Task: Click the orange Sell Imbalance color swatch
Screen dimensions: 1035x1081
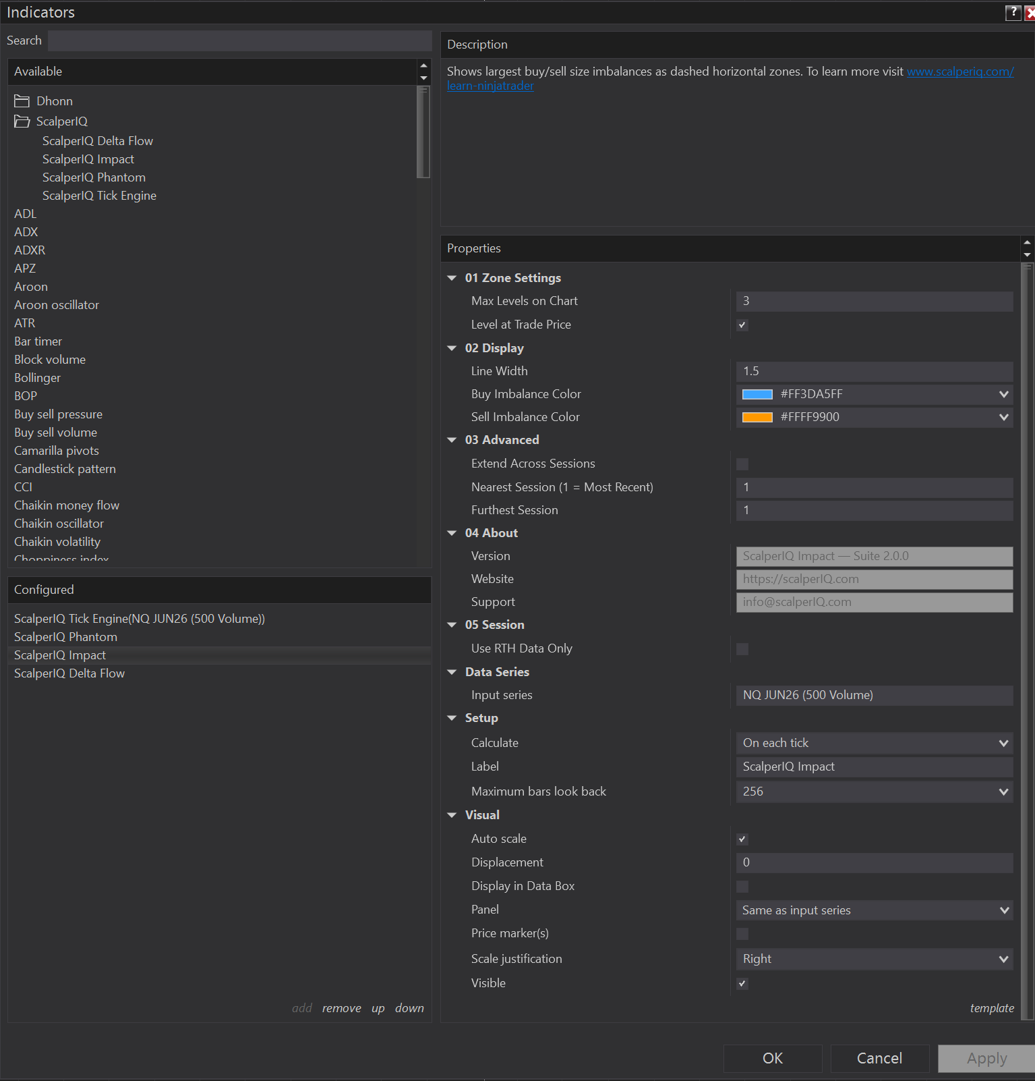Action: [757, 417]
